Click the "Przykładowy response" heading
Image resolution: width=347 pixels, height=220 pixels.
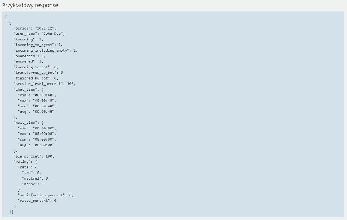(30, 5)
